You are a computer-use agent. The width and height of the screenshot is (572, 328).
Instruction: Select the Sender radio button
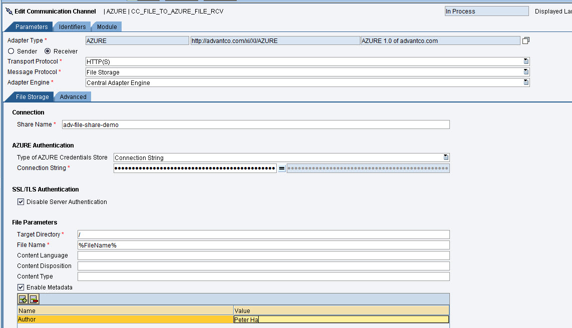[x=11, y=51]
